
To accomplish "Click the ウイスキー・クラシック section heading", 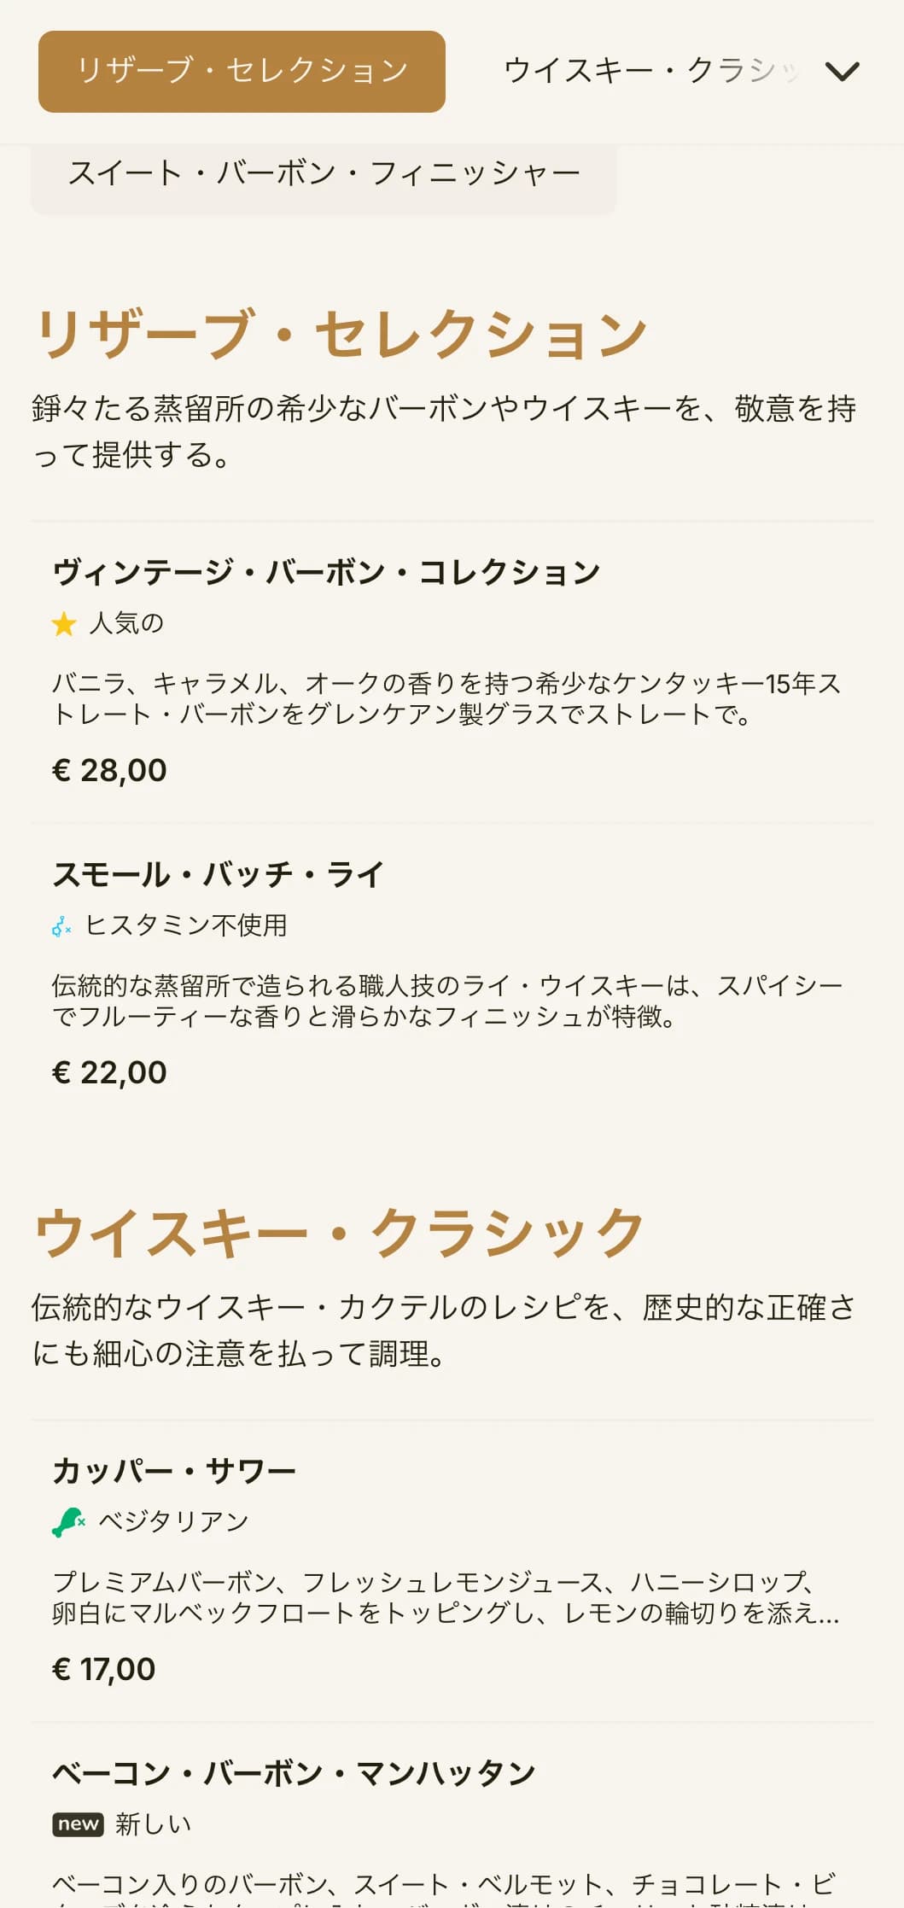I will (x=339, y=1233).
